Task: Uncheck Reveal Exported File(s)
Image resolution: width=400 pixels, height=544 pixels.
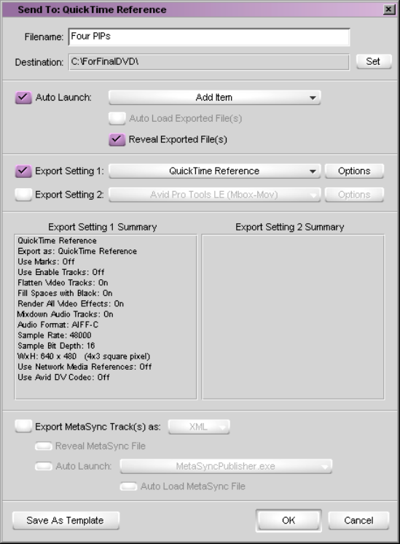Action: point(117,139)
